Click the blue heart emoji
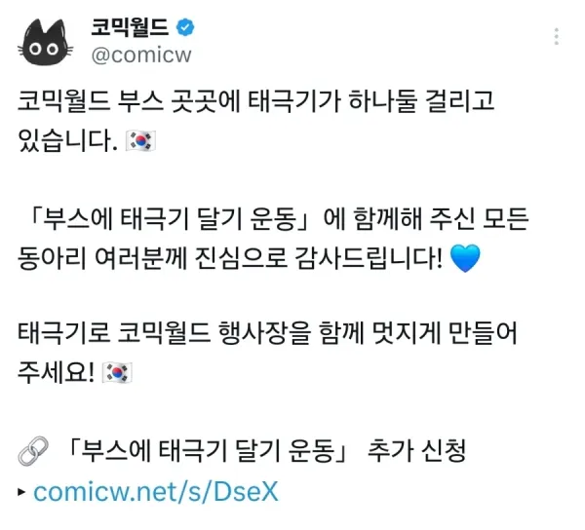585x530 pixels. [465, 258]
